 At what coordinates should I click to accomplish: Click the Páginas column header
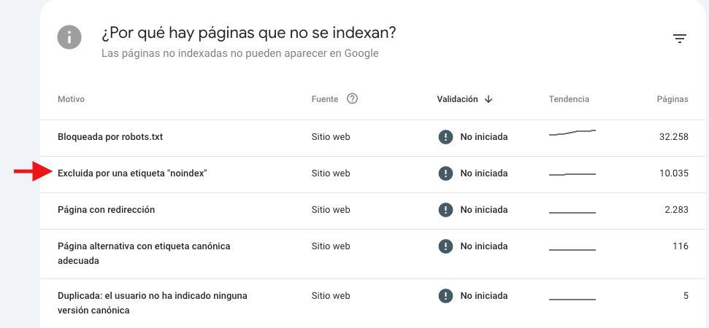[x=672, y=99]
